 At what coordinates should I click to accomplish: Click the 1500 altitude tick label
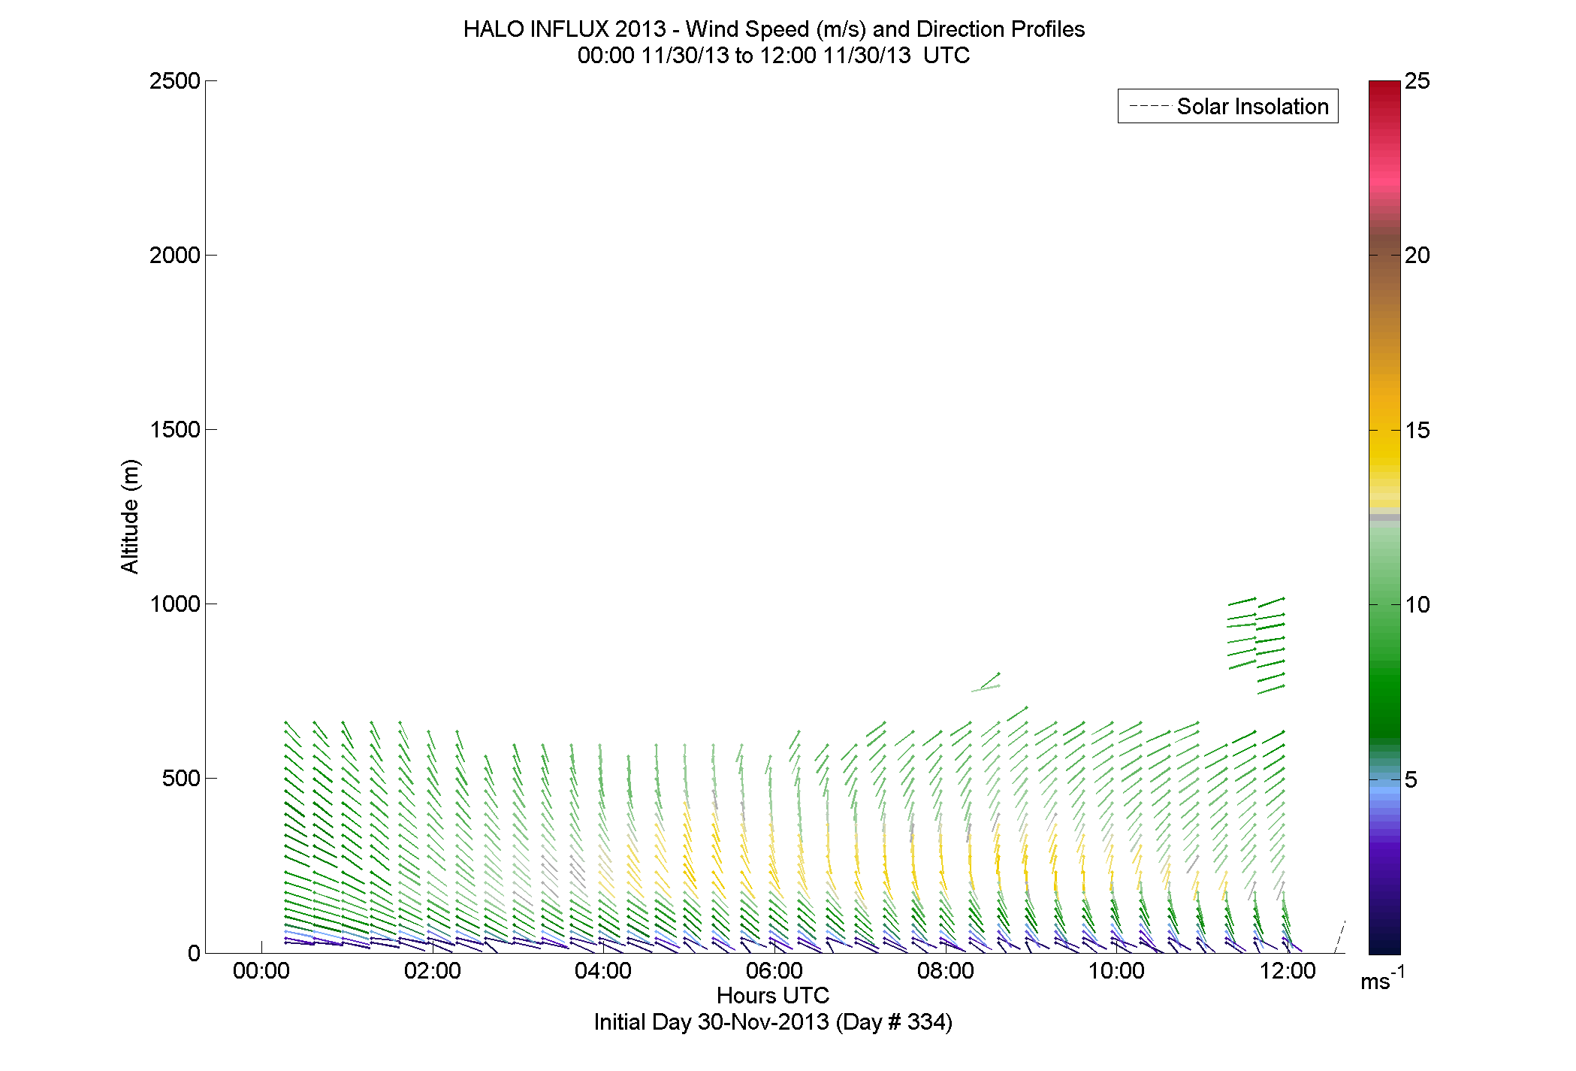click(x=175, y=430)
